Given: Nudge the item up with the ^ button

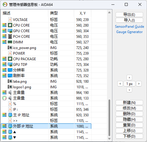Looking at the screenshot, I should (x=129, y=78).
